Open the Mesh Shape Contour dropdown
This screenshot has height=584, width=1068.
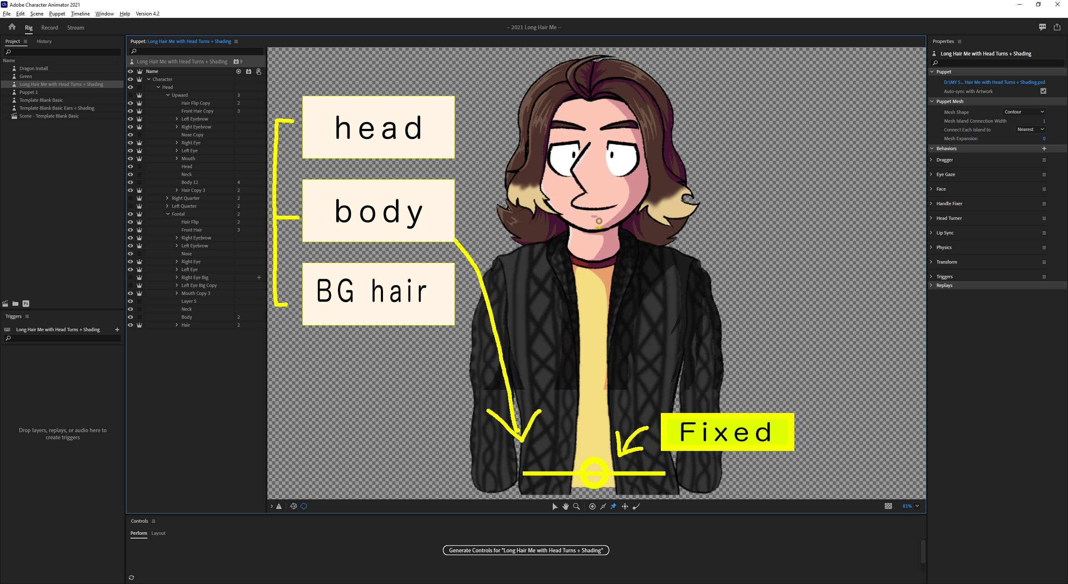coord(1024,112)
